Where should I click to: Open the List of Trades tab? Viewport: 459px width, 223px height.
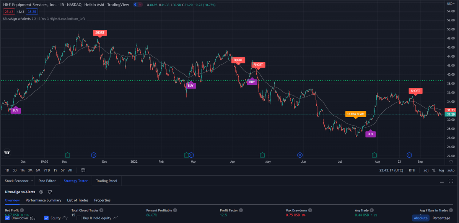click(x=78, y=200)
